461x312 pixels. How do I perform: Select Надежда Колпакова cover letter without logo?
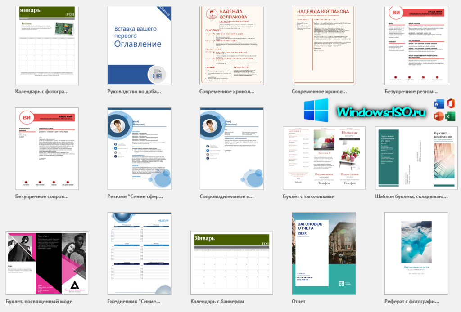point(324,45)
